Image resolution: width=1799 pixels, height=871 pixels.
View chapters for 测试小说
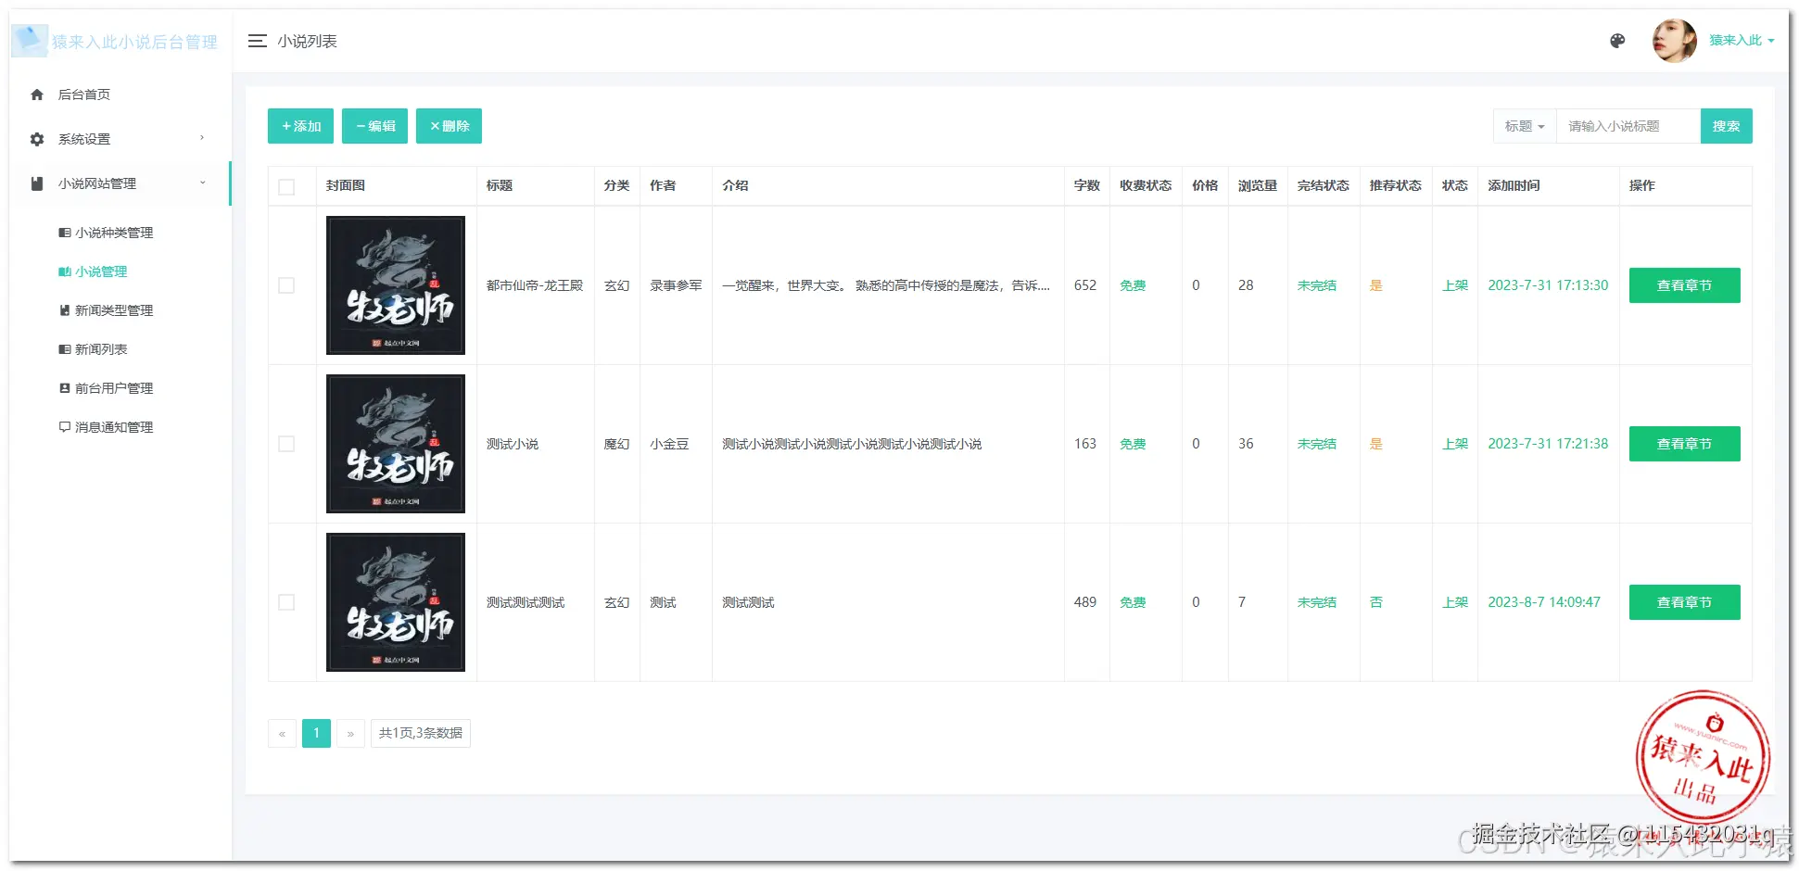click(x=1684, y=444)
